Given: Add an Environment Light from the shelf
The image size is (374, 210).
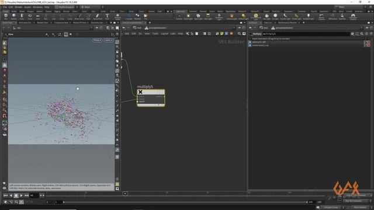Looking at the screenshot, I should [x=256, y=16].
